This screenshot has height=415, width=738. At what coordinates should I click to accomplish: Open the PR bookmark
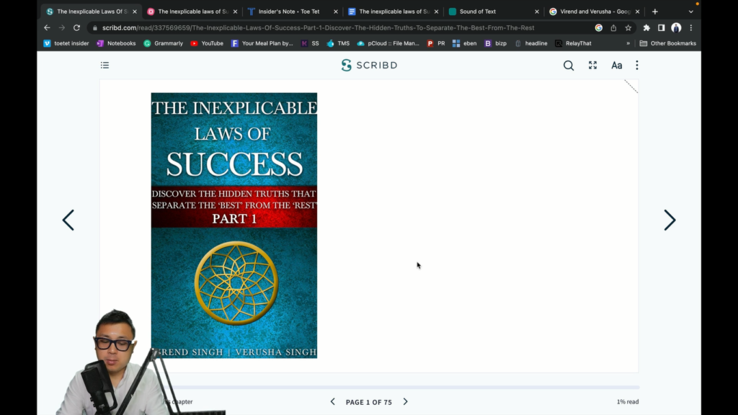tap(436, 43)
